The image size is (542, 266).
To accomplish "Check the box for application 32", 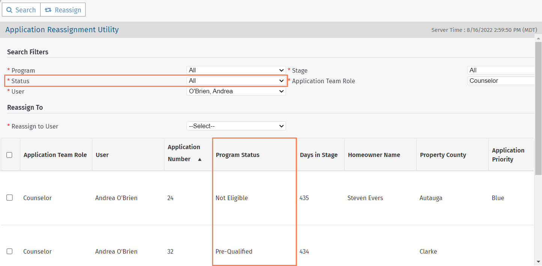I will (x=9, y=251).
